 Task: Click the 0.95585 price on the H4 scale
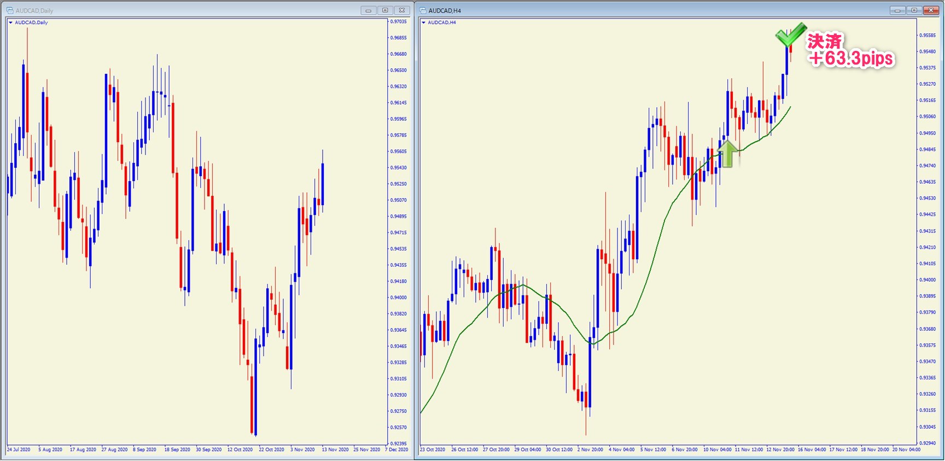(927, 35)
